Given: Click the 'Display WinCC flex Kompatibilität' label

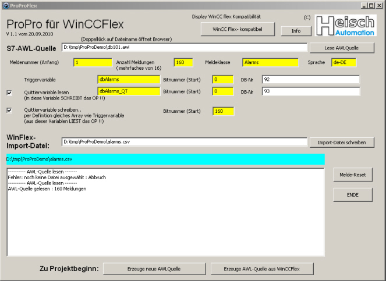Looking at the screenshot, I should (226, 17).
